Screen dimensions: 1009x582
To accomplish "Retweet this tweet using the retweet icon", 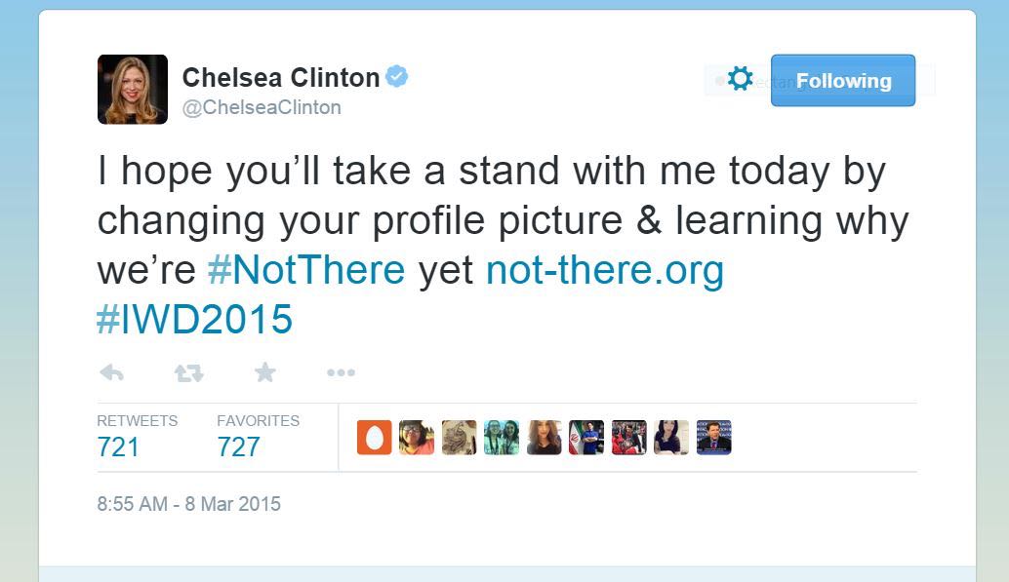I will pyautogui.click(x=188, y=372).
